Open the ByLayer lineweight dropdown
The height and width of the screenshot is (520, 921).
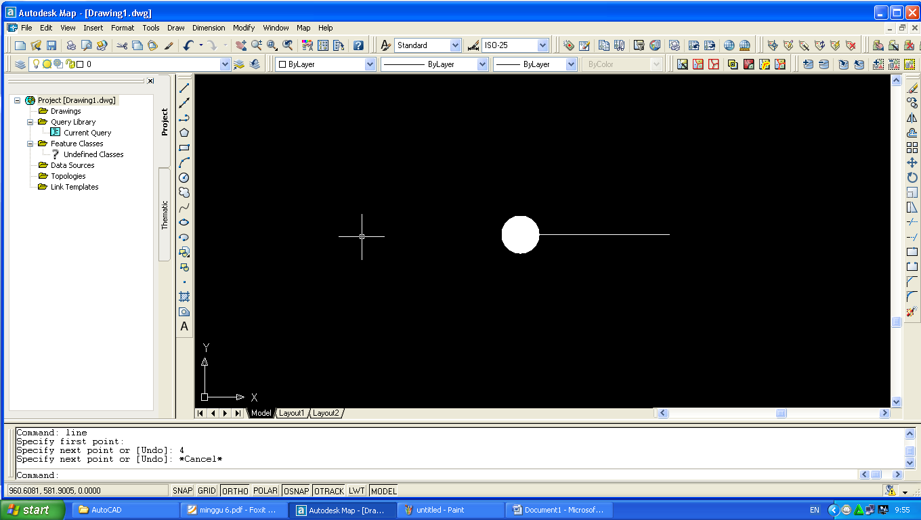point(571,64)
